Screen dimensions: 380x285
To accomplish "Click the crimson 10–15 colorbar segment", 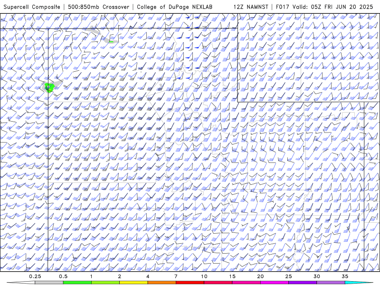I will [218, 283].
